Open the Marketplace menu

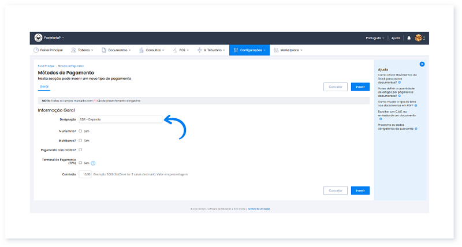pyautogui.click(x=289, y=50)
